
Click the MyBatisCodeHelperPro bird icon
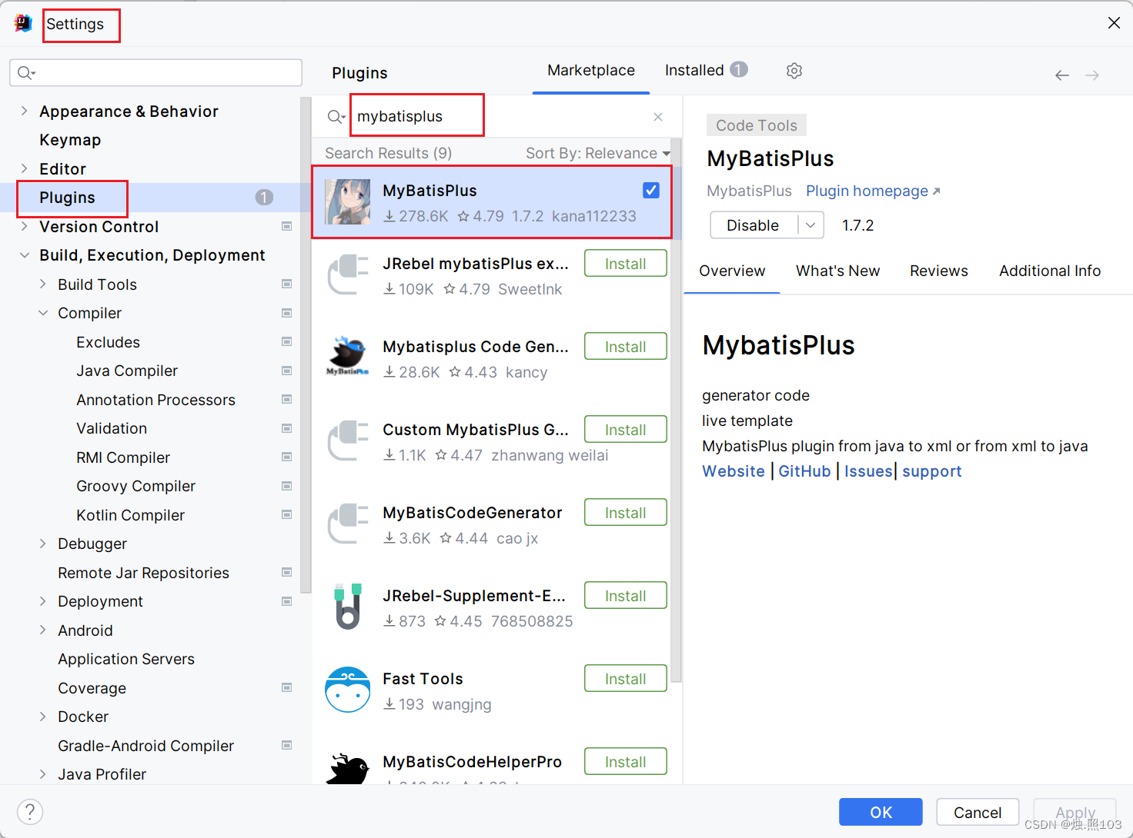pos(348,769)
